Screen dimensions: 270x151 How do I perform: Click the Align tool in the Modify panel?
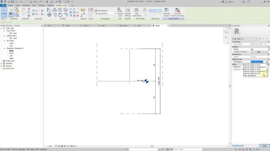(49, 10)
